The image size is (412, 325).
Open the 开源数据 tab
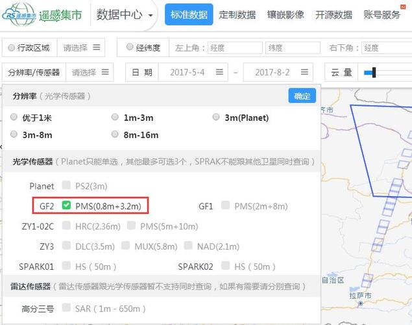tap(333, 14)
